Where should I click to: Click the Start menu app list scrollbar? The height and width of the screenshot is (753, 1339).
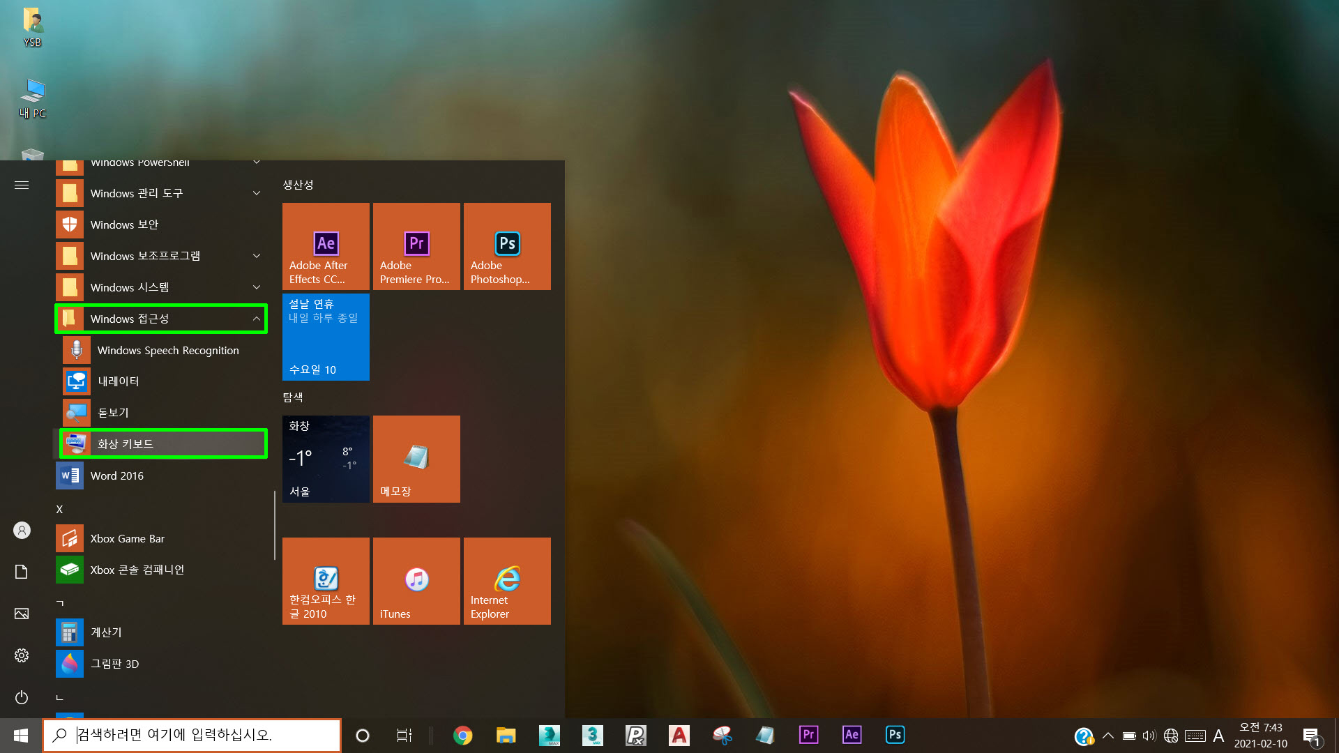click(x=274, y=524)
